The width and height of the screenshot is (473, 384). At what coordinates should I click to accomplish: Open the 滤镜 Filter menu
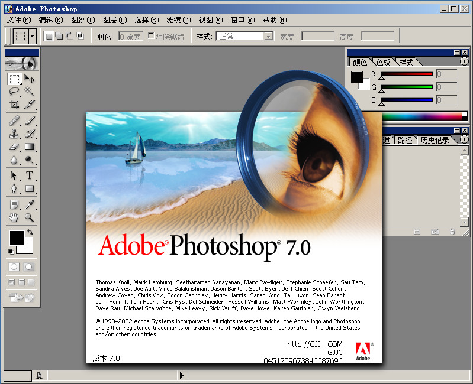(179, 20)
